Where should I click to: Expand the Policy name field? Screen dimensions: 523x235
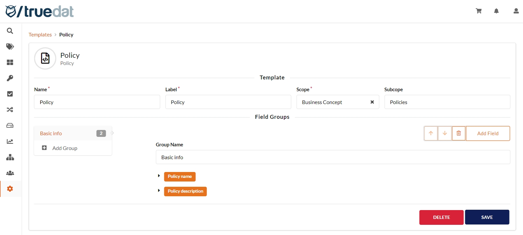159,176
